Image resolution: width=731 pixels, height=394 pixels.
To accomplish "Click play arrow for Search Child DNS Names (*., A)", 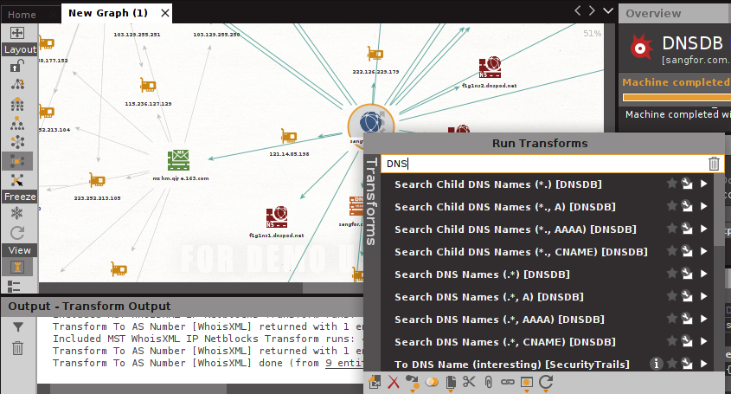I will [703, 206].
